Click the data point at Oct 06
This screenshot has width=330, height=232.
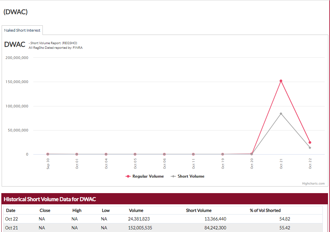pyautogui.click(x=164, y=154)
